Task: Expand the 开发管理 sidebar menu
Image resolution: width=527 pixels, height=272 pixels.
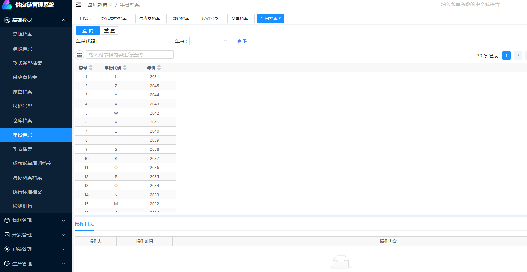Action: tap(36, 235)
